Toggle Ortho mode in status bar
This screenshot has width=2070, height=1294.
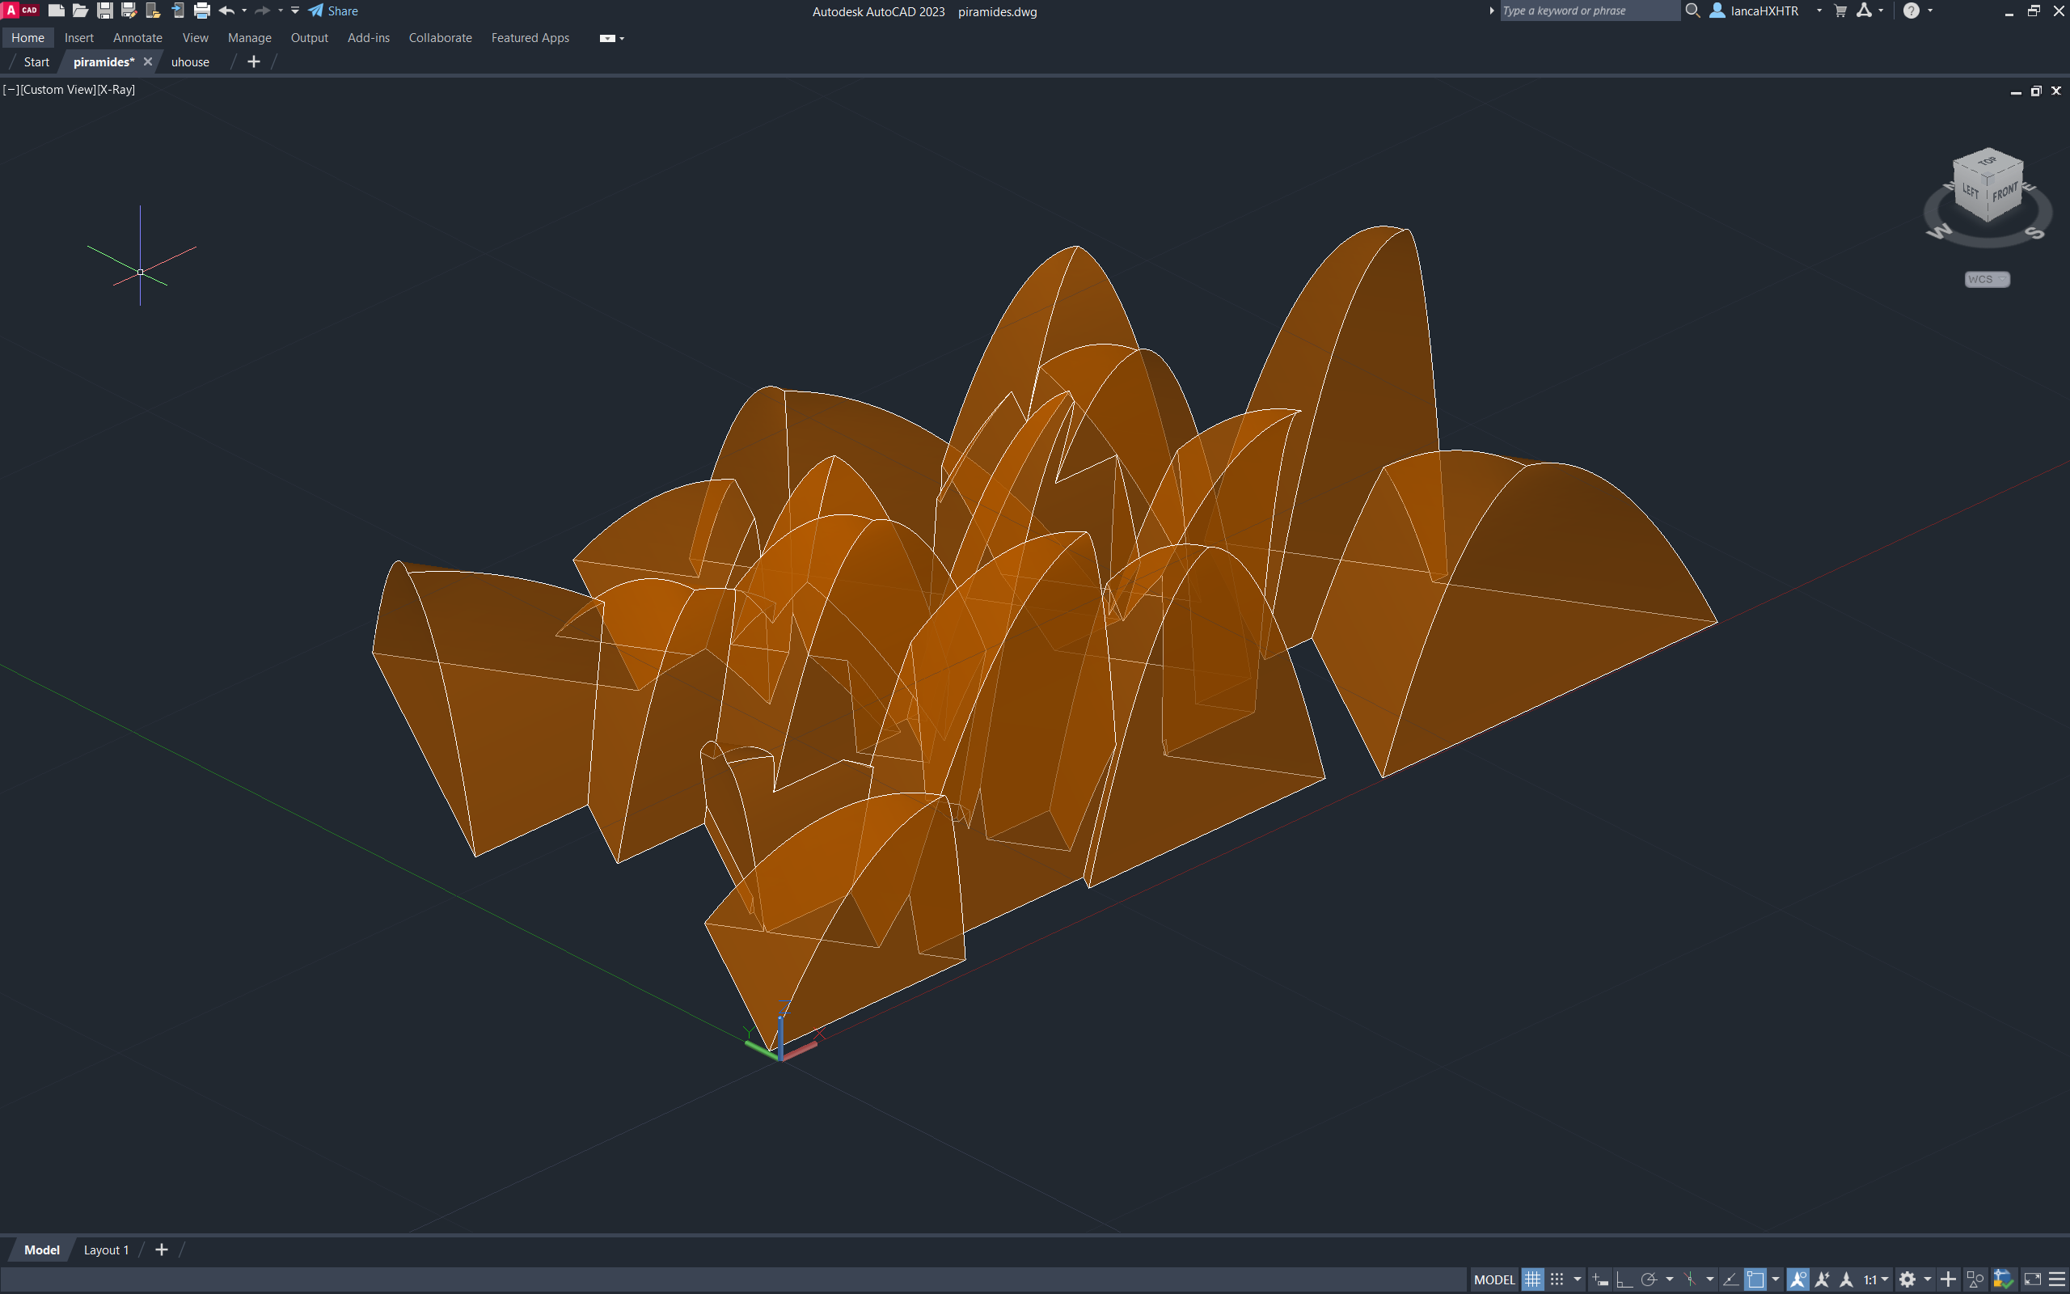tap(1624, 1279)
